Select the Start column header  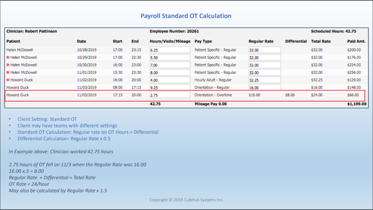coord(118,41)
